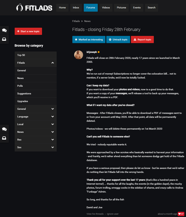Expand the Sex category

pos(36,147)
